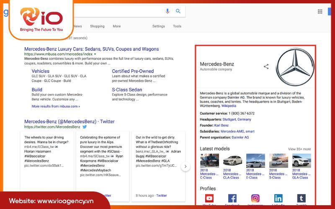This screenshot has height=209, width=335.
Task: Click the Mercedes-Benz star logo image
Action: (294, 66)
